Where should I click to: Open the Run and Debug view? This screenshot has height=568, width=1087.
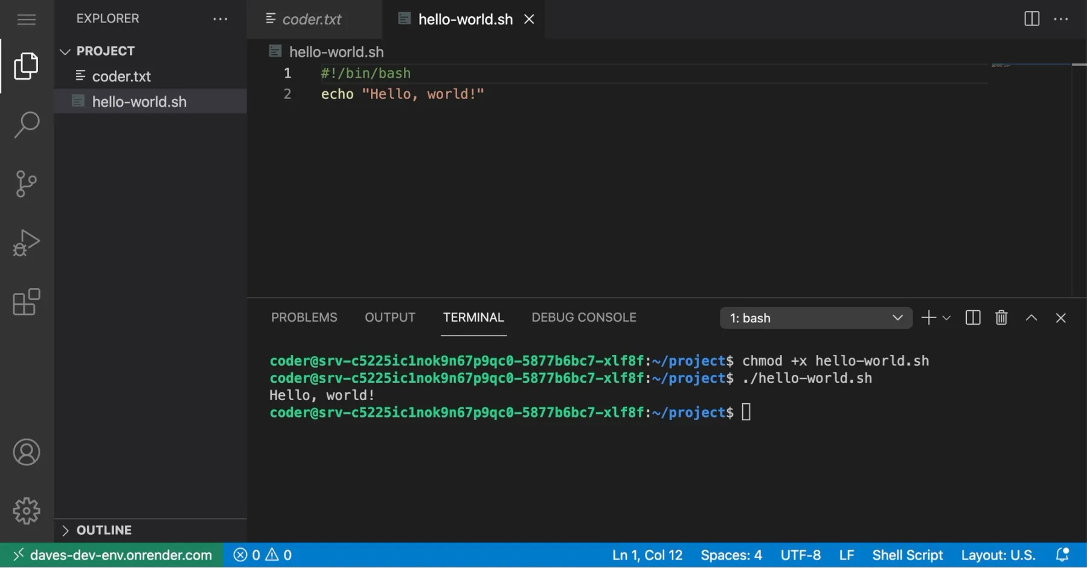pyautogui.click(x=26, y=243)
